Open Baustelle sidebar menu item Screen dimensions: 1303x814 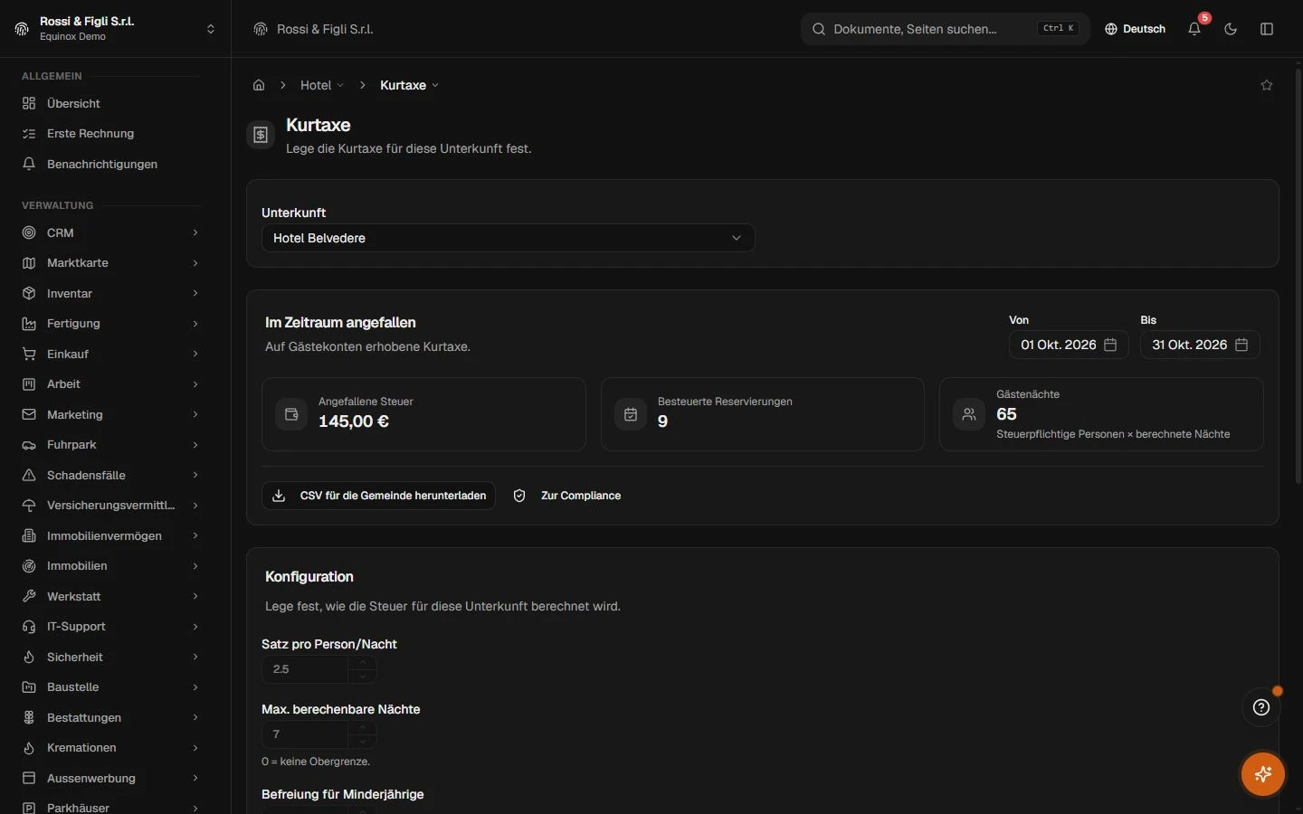[x=111, y=686]
